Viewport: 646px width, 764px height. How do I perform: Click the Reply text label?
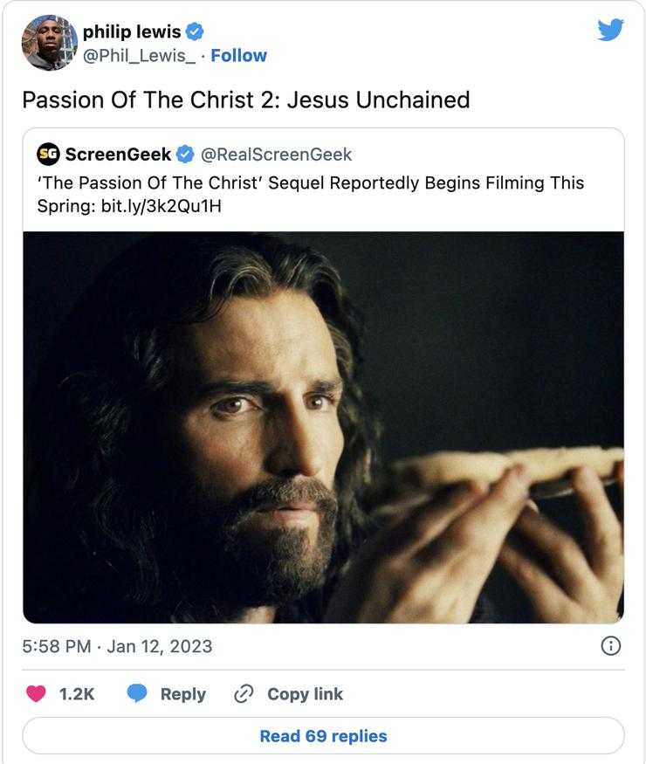coord(182,694)
